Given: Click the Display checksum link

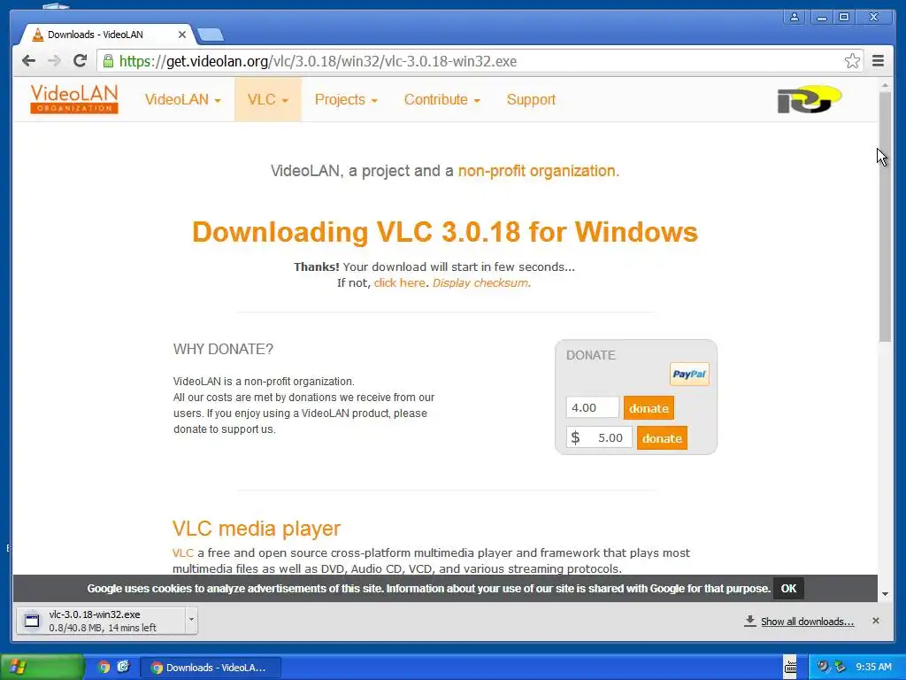Looking at the screenshot, I should point(480,282).
